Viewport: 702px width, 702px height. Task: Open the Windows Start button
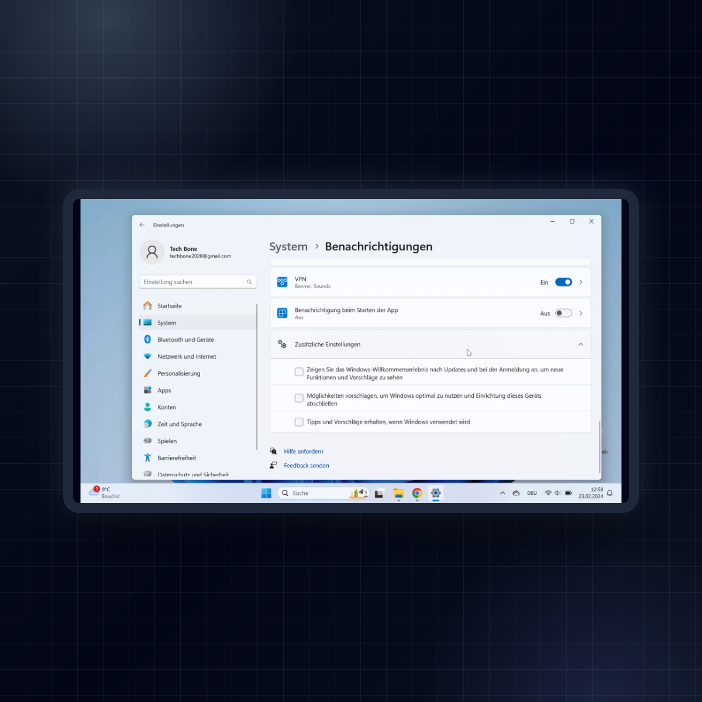point(266,493)
